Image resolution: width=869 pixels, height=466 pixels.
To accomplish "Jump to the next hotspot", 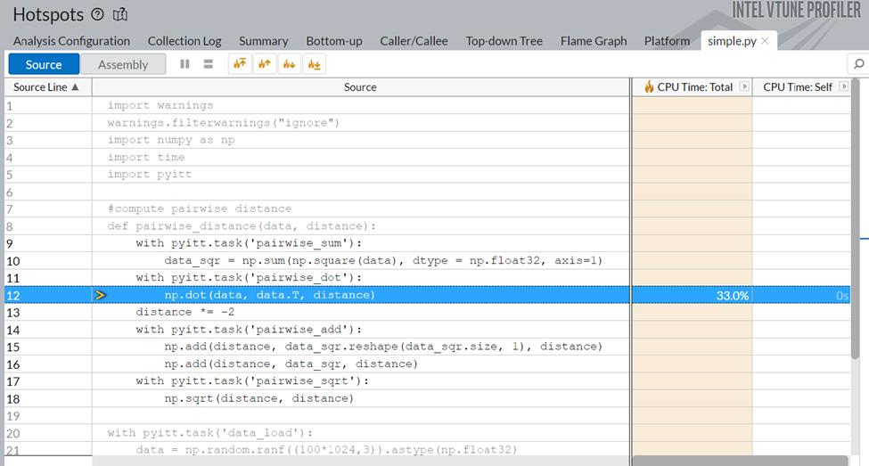I will pyautogui.click(x=289, y=64).
